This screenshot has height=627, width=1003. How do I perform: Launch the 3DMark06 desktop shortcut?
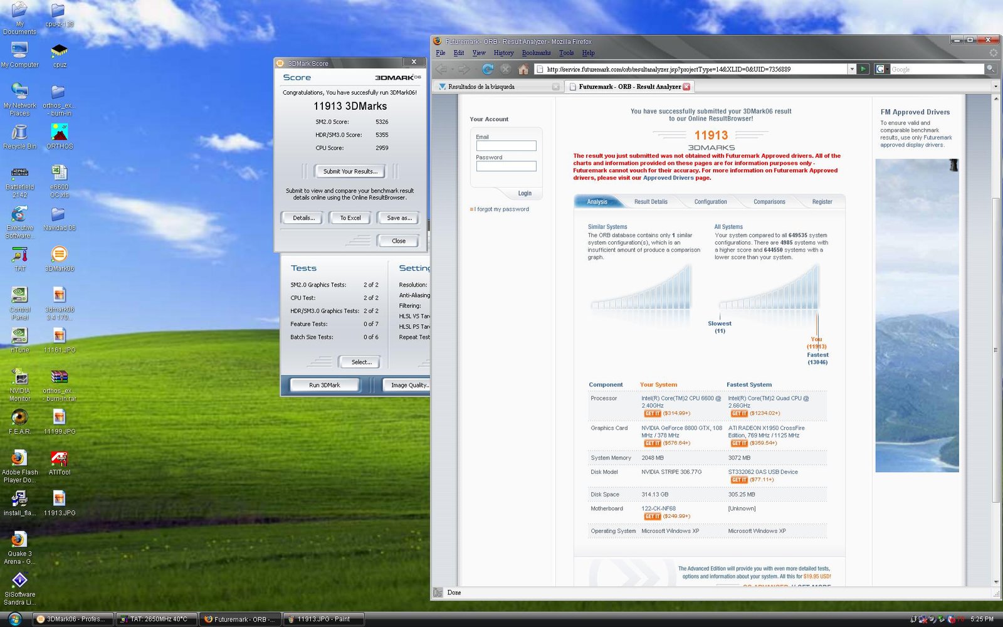(60, 259)
